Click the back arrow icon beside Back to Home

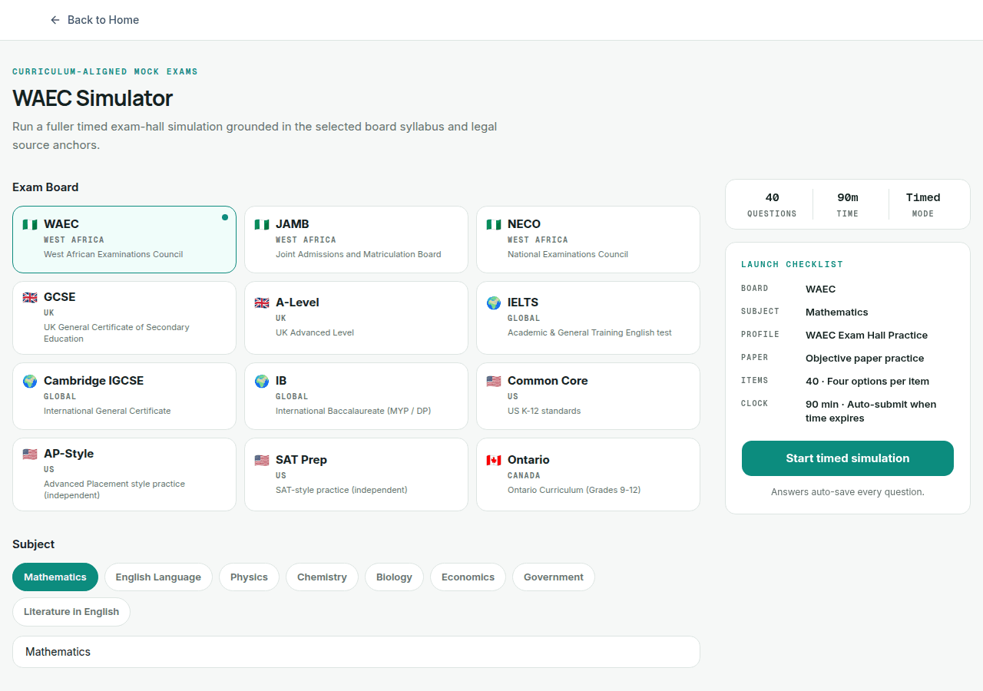coord(55,20)
